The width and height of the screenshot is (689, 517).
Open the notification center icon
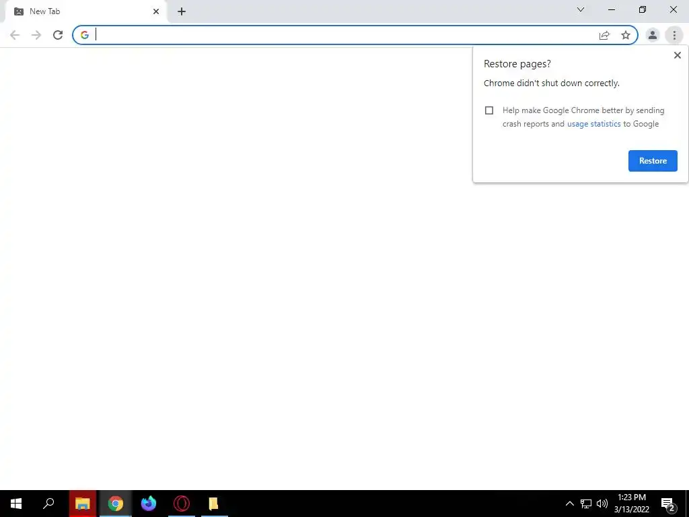click(668, 504)
